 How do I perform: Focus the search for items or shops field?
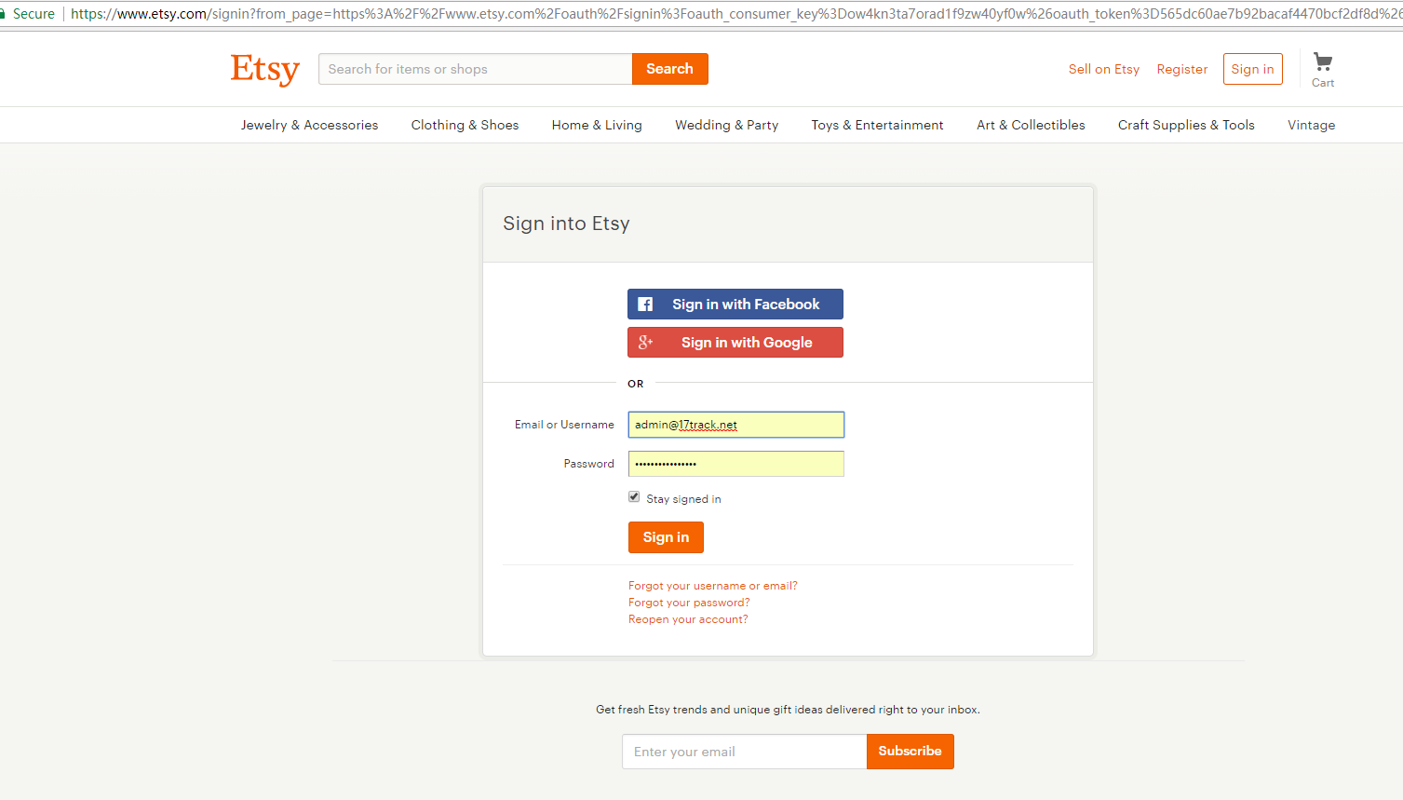[x=476, y=69]
